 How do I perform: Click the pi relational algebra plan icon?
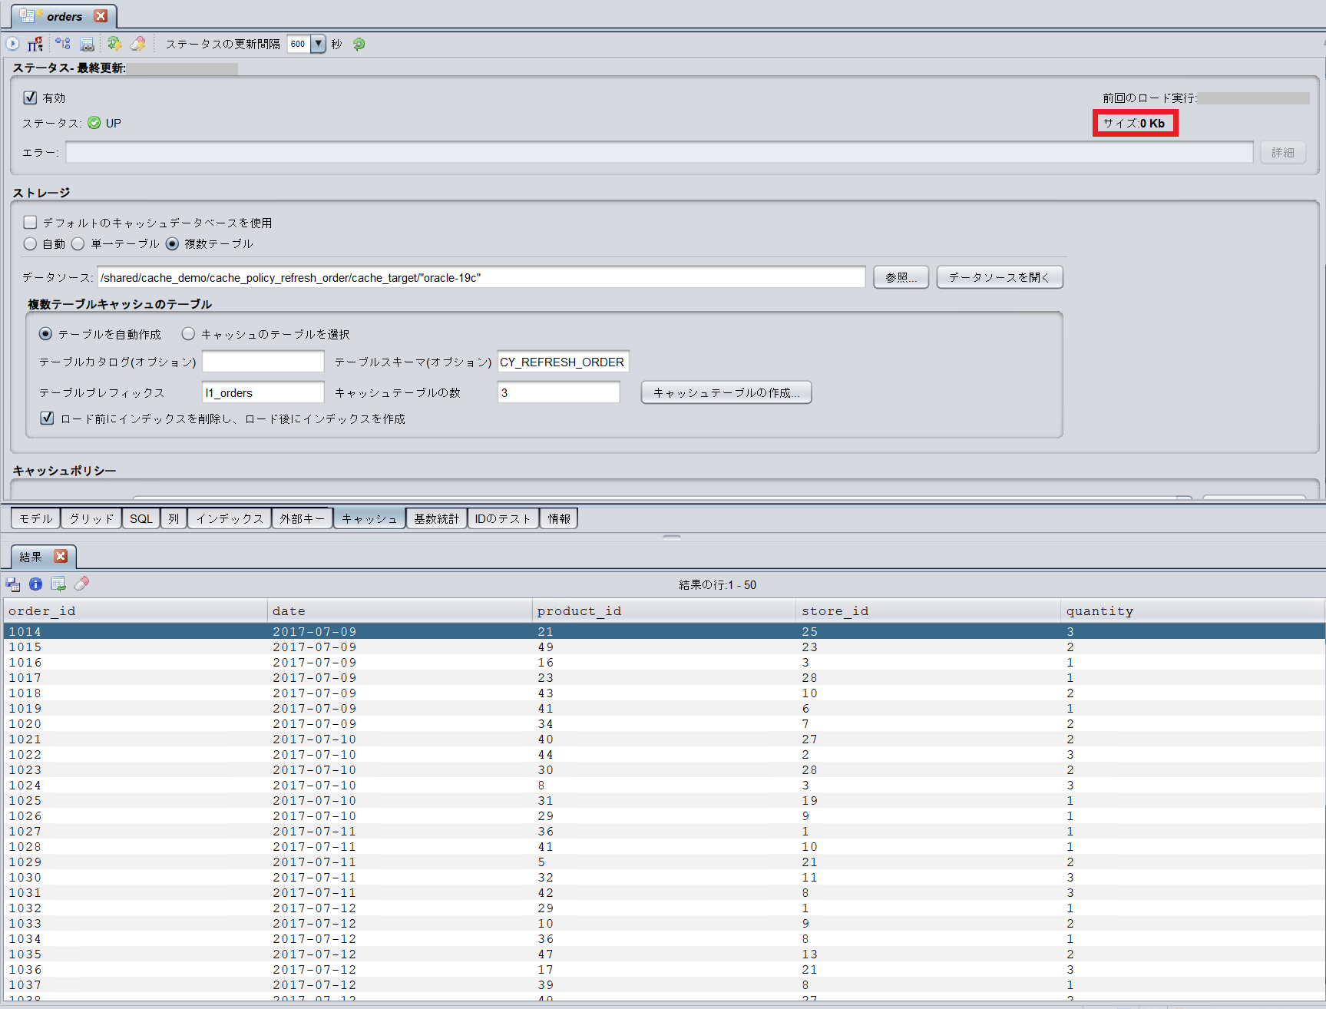(x=35, y=44)
